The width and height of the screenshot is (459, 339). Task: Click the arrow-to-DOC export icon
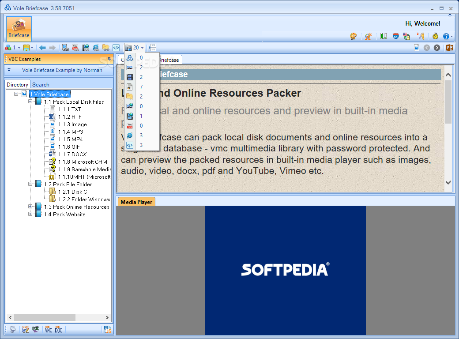coord(59,330)
